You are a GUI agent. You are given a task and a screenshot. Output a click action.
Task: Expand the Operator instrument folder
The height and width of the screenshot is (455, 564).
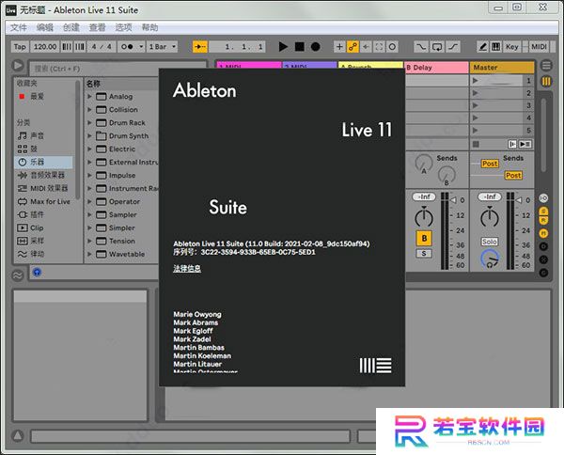pyautogui.click(x=89, y=201)
